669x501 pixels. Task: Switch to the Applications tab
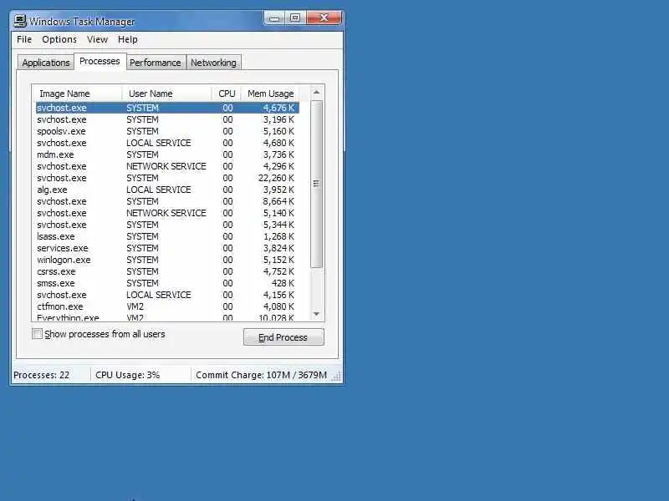[46, 62]
